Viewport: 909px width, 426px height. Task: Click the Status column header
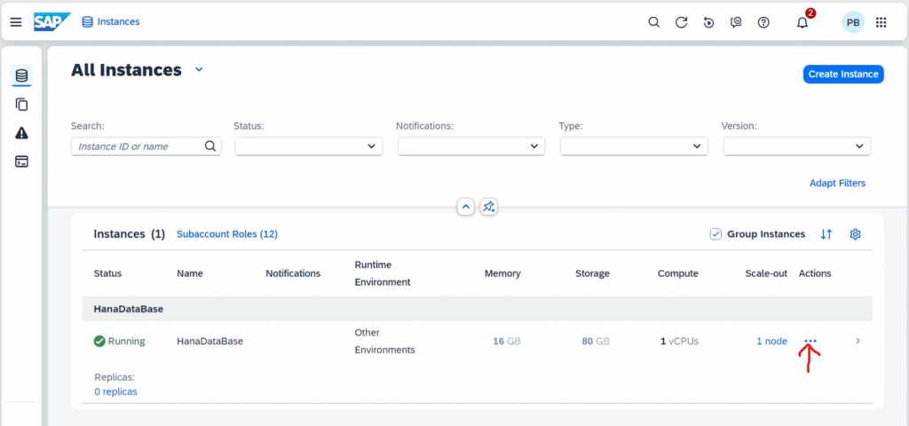tap(107, 273)
